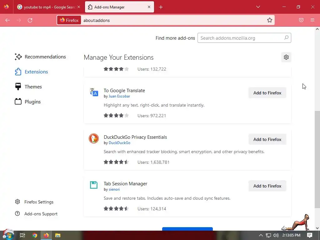Click the page scrollbar thumb
Image resolution: width=320 pixels, height=240 pixels.
317,160
